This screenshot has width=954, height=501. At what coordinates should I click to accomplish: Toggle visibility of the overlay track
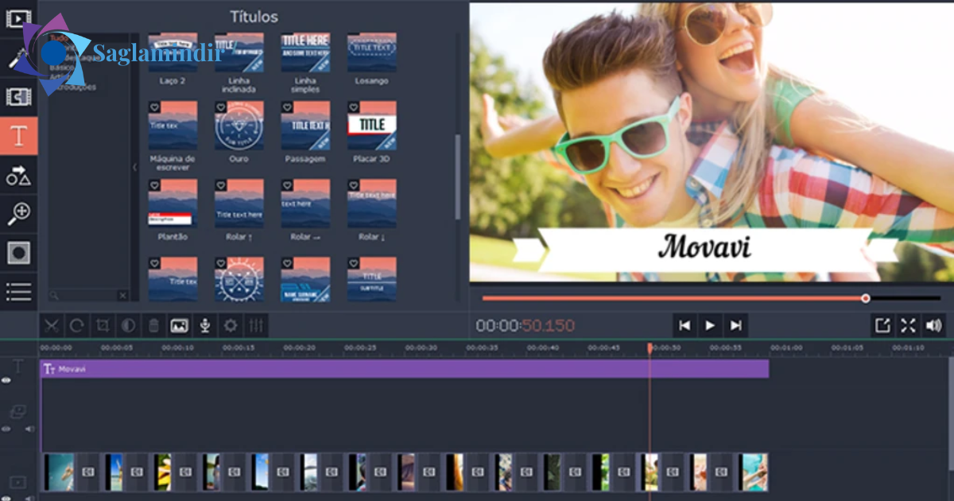[x=6, y=429]
